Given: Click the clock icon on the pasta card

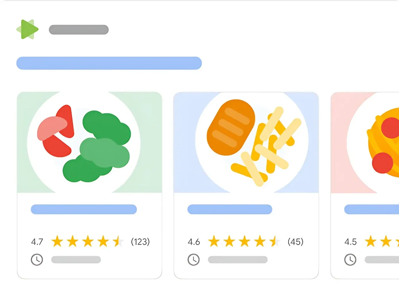Looking at the screenshot, I should pyautogui.click(x=350, y=260).
